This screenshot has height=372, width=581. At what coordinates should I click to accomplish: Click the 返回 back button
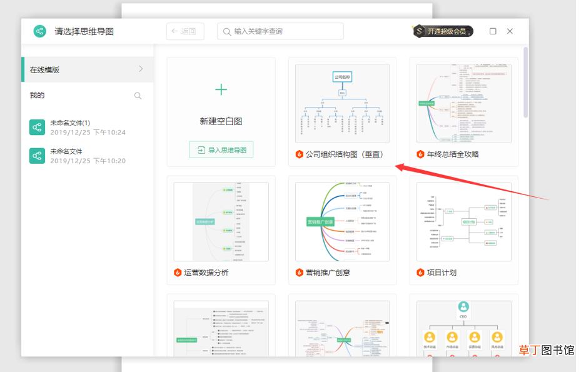[185, 31]
